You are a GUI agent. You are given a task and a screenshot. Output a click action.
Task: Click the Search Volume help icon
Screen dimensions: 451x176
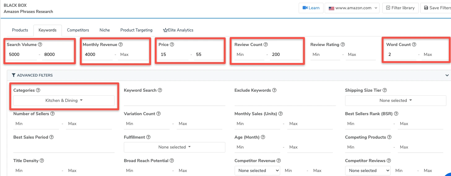(x=40, y=44)
